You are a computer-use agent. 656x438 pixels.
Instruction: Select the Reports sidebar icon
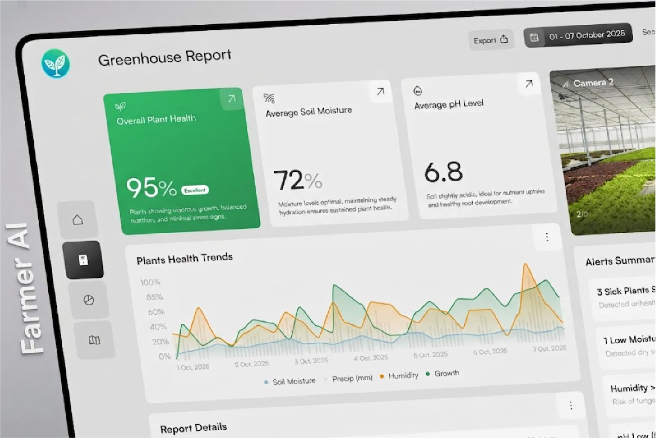pyautogui.click(x=83, y=260)
